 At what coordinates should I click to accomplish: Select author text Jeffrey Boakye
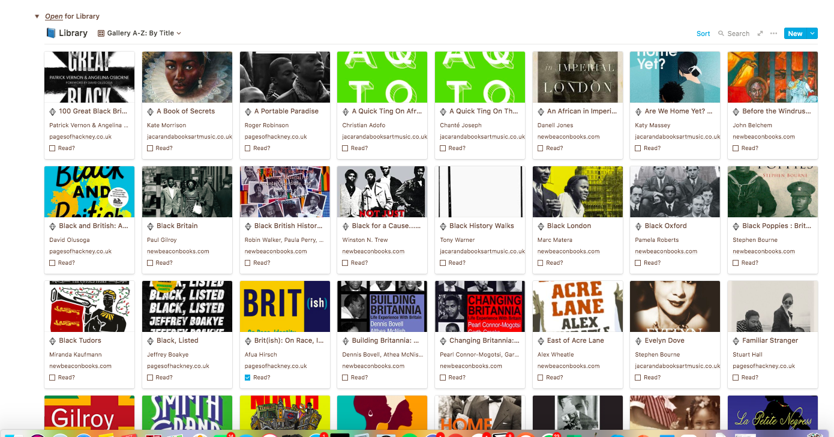[168, 355]
